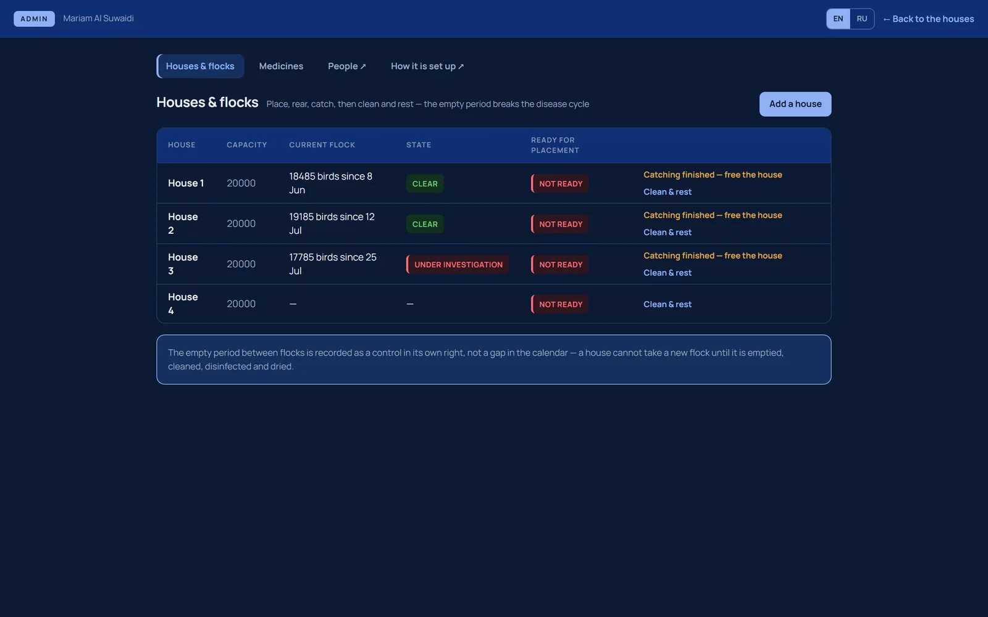Click the CAPACITY column header

click(247, 145)
